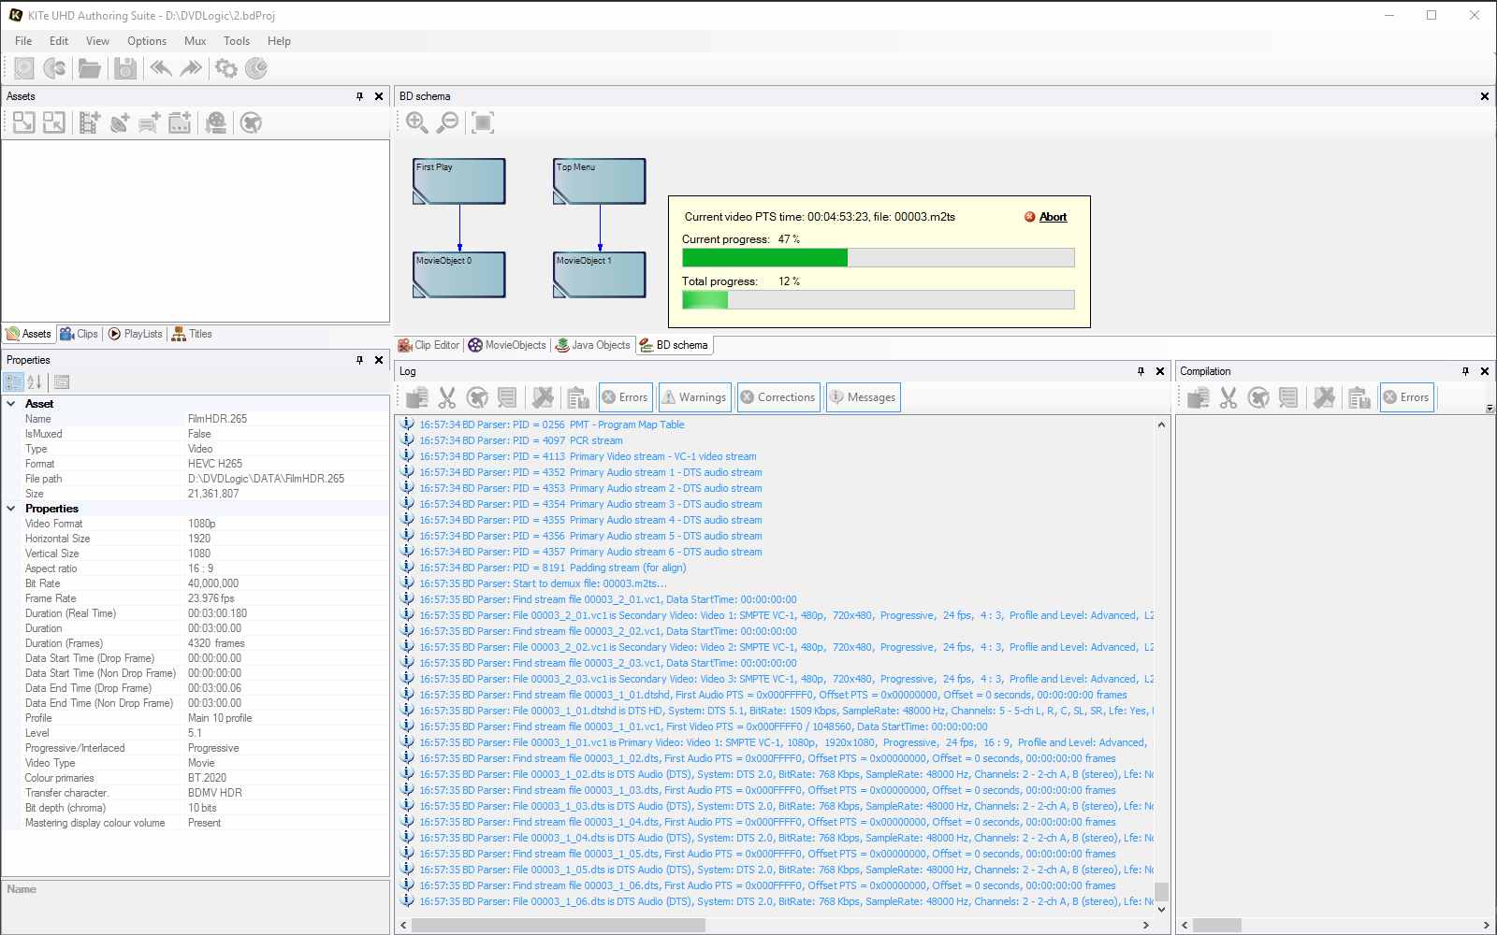Screen dimensions: 1497x935
Task: Open the settings gears icon in main toolbar
Action: click(226, 68)
